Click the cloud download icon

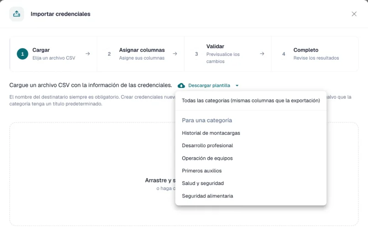pos(181,86)
